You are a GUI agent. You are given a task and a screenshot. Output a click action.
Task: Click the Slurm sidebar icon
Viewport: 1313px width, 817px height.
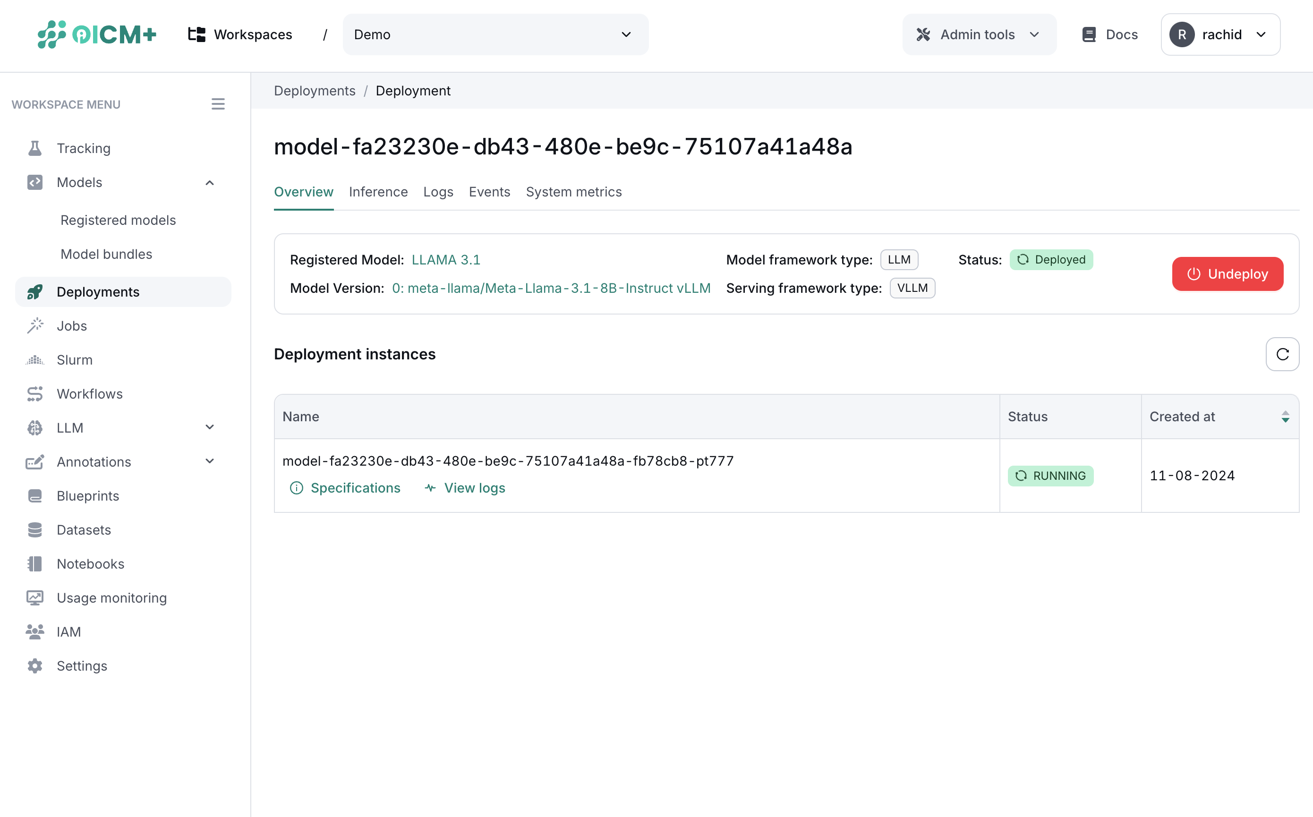pyautogui.click(x=35, y=360)
